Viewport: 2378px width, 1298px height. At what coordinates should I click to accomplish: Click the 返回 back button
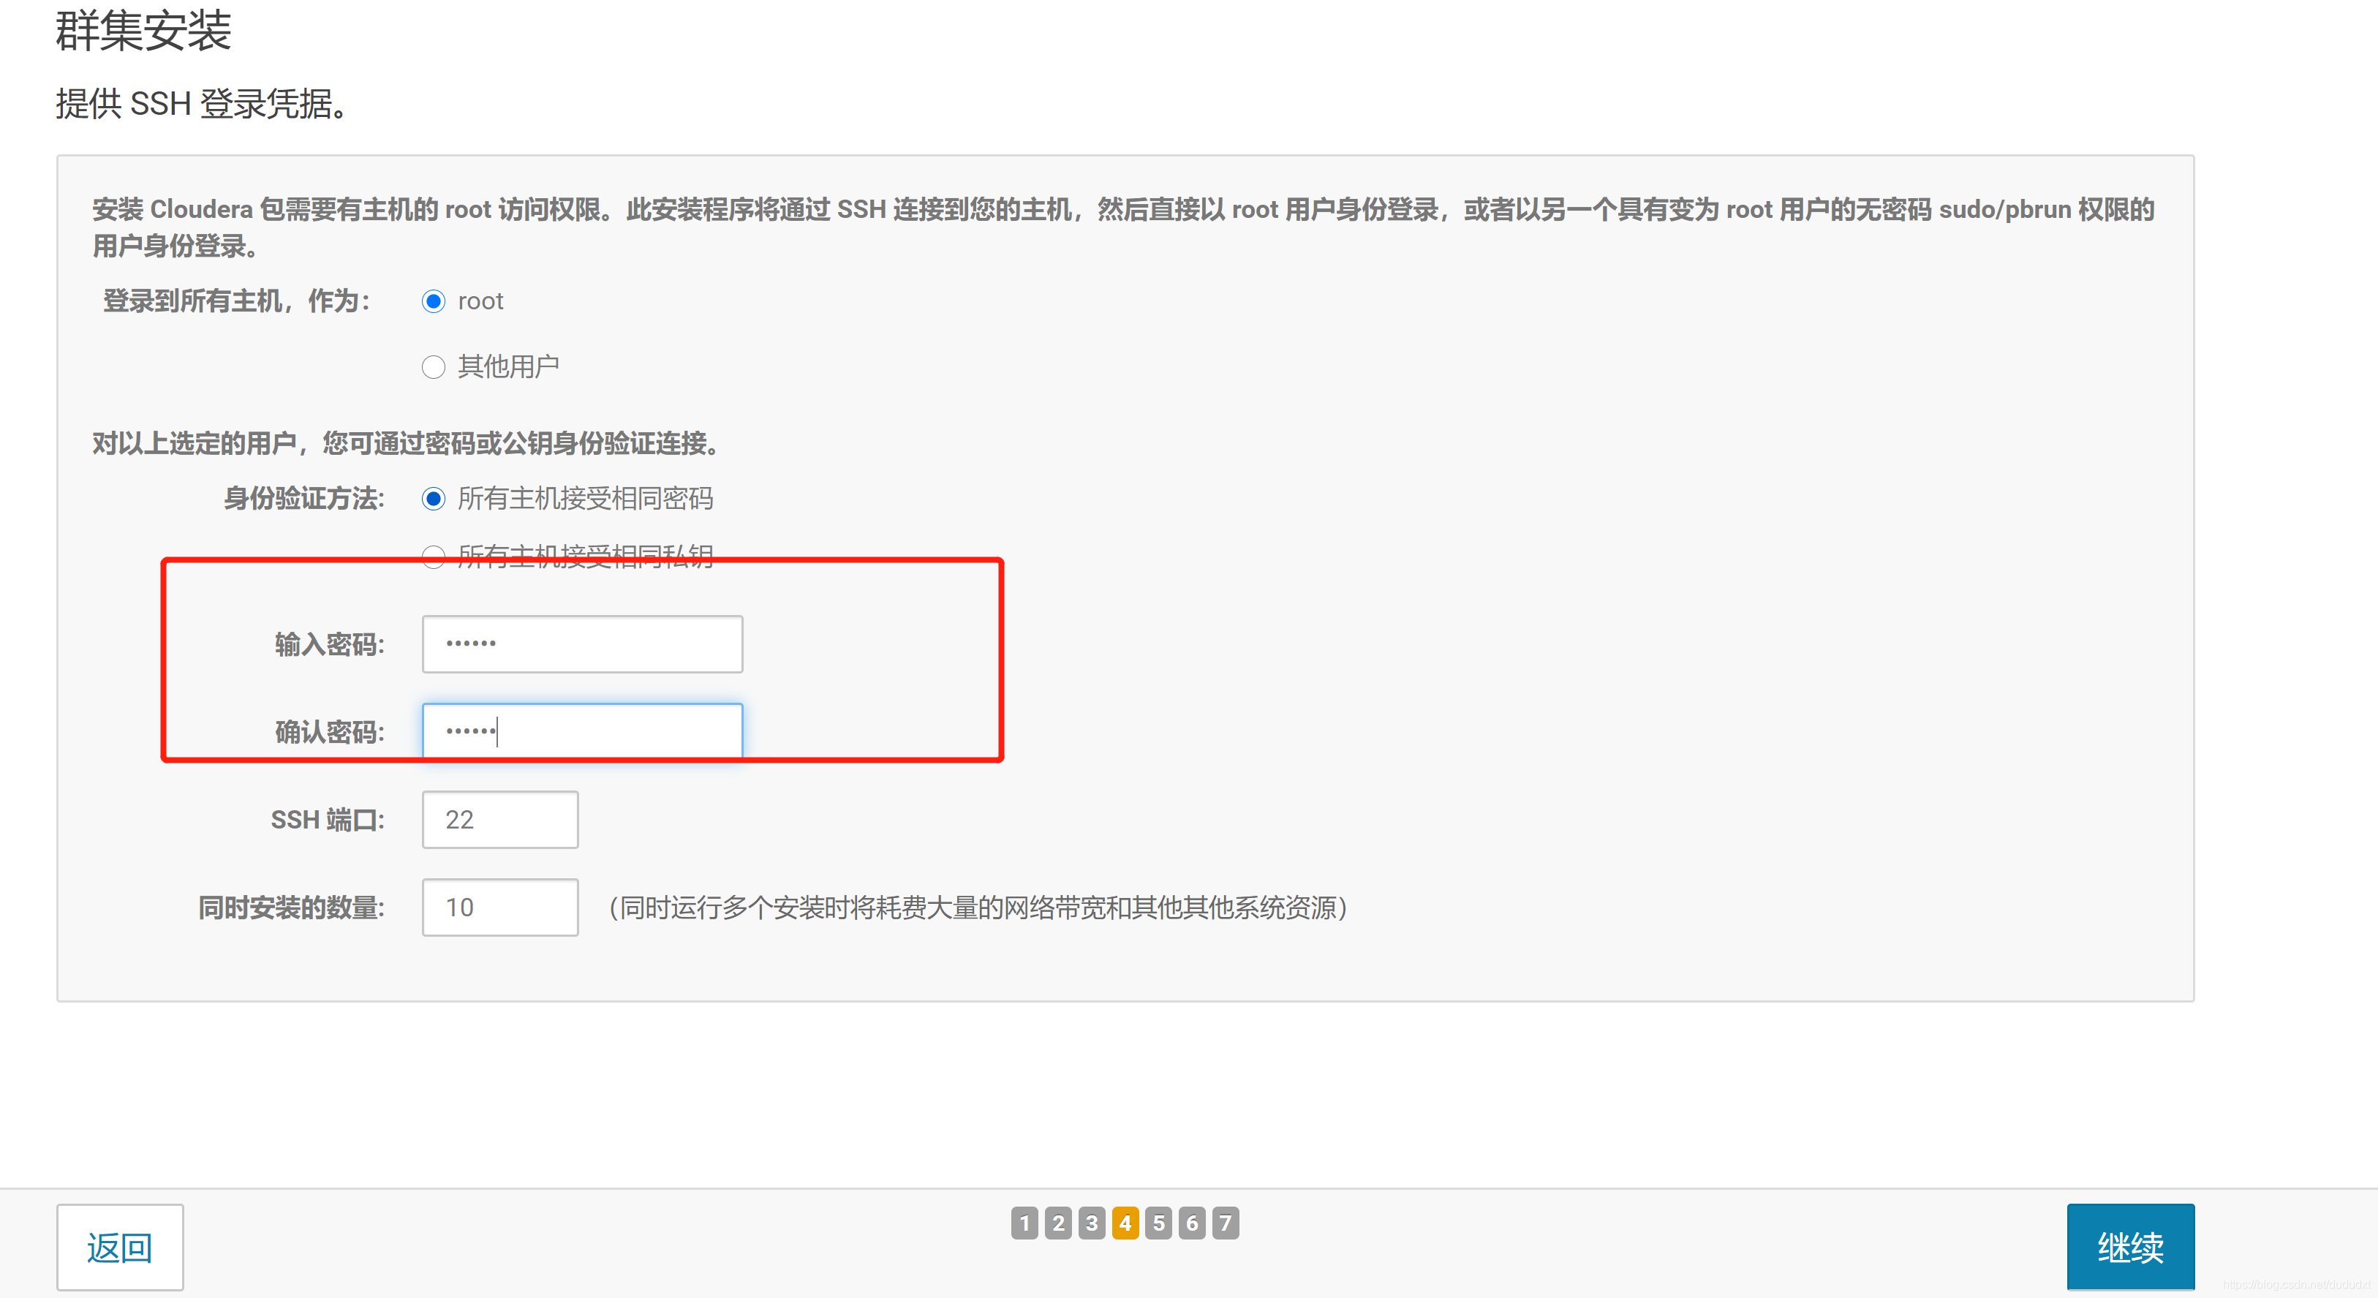coord(120,1248)
